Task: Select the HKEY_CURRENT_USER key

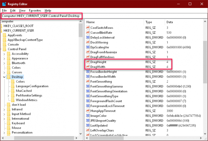Action: [19, 31]
